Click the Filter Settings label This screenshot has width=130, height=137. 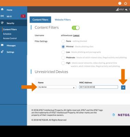click(x=41, y=41)
